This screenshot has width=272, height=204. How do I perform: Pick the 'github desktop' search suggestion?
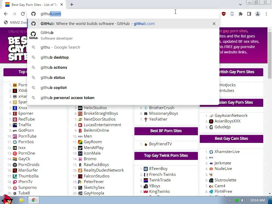(x=123, y=57)
